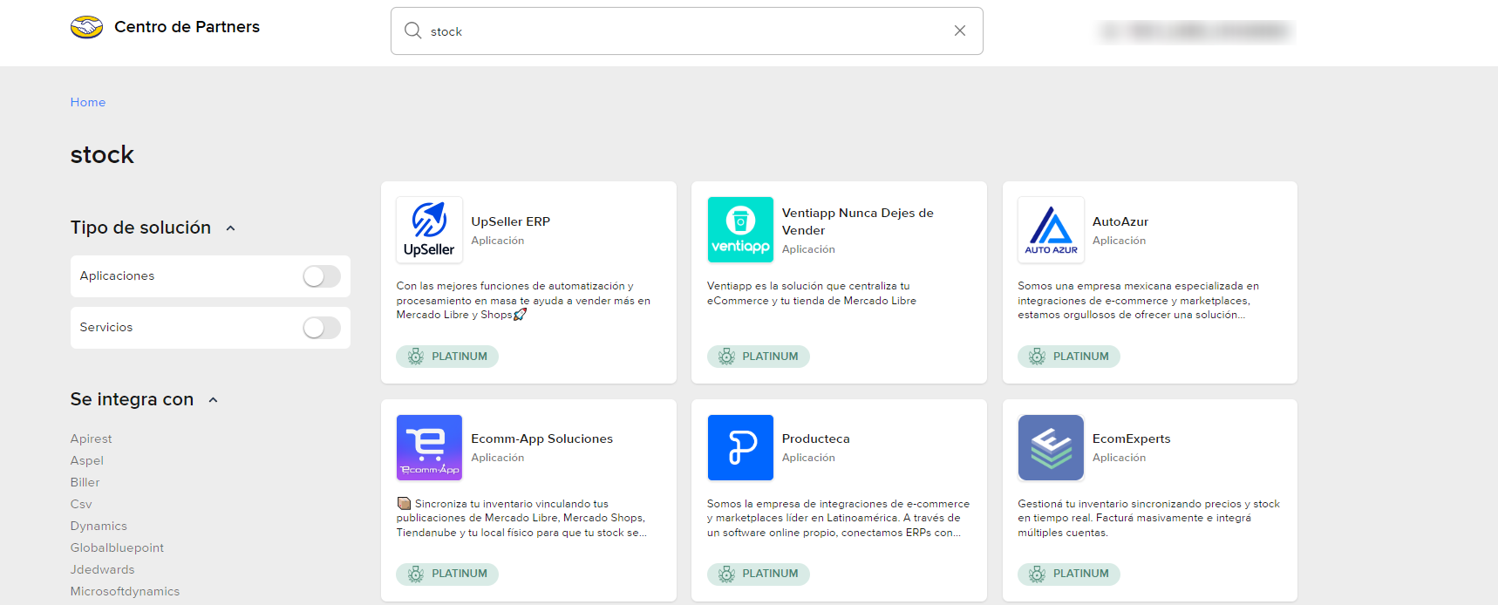The image size is (1498, 605).
Task: Click the EcomExperts description text
Action: pos(1148,518)
